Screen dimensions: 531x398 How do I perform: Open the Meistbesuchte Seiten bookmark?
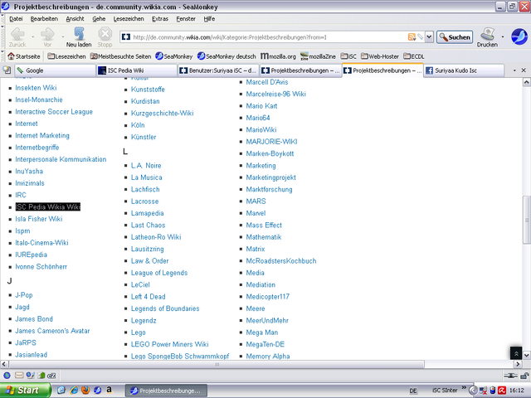click(120, 56)
